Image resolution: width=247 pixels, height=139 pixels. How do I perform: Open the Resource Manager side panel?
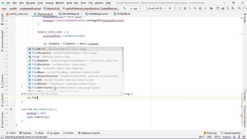point(2,41)
